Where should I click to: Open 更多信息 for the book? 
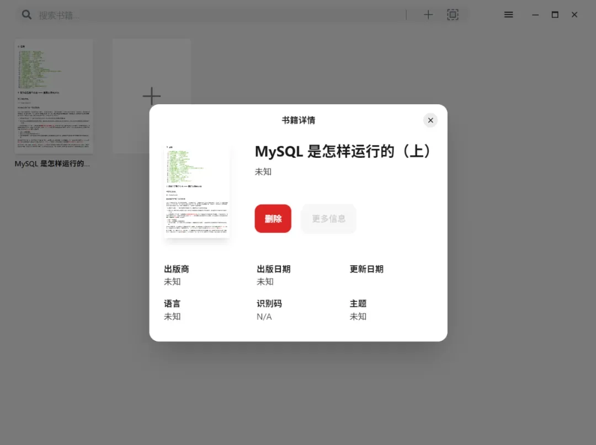tap(328, 219)
